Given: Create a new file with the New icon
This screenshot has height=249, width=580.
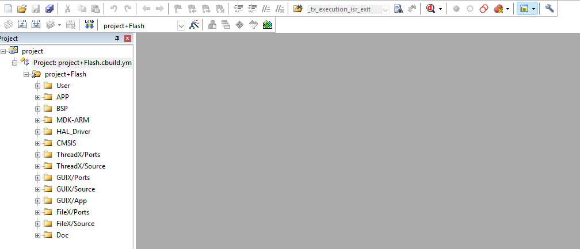Looking at the screenshot, I should coord(8,9).
